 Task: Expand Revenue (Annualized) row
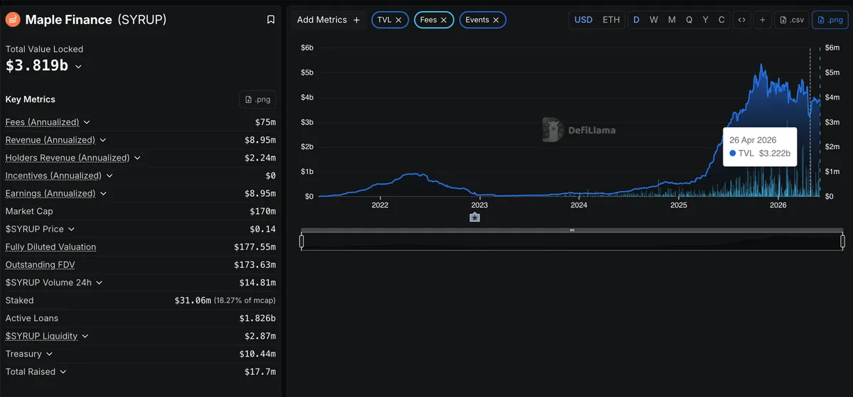click(x=103, y=140)
